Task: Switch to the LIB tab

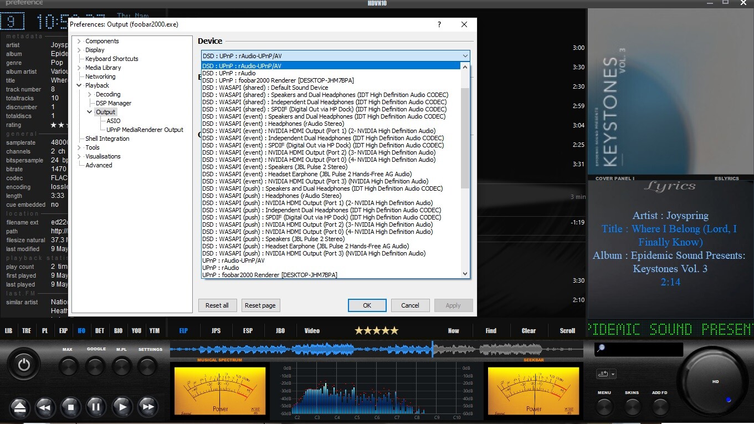Action: 8,331
